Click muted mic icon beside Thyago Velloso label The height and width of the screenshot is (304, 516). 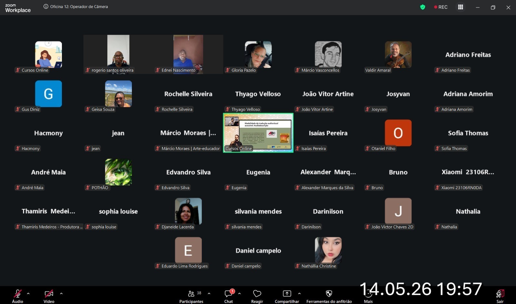[227, 109]
